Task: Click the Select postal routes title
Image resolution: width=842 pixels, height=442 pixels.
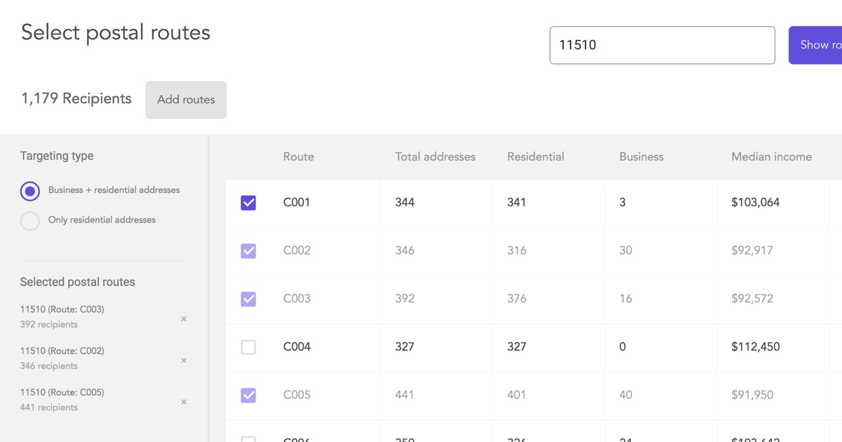Action: coord(116,33)
